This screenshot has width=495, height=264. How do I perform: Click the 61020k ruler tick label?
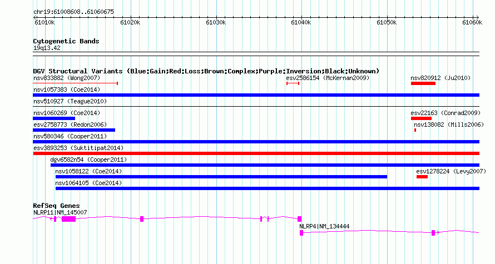[x=130, y=22]
